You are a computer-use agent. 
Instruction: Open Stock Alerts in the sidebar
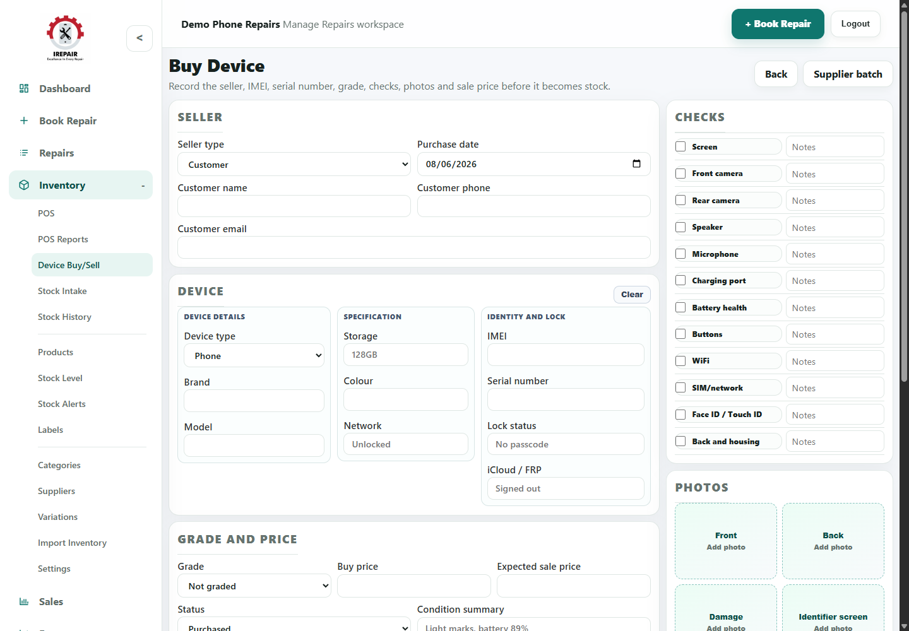coord(62,404)
